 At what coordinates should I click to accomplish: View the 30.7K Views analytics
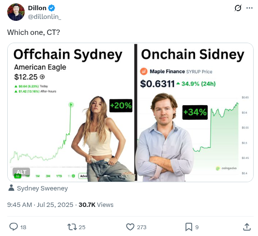[x=96, y=205]
